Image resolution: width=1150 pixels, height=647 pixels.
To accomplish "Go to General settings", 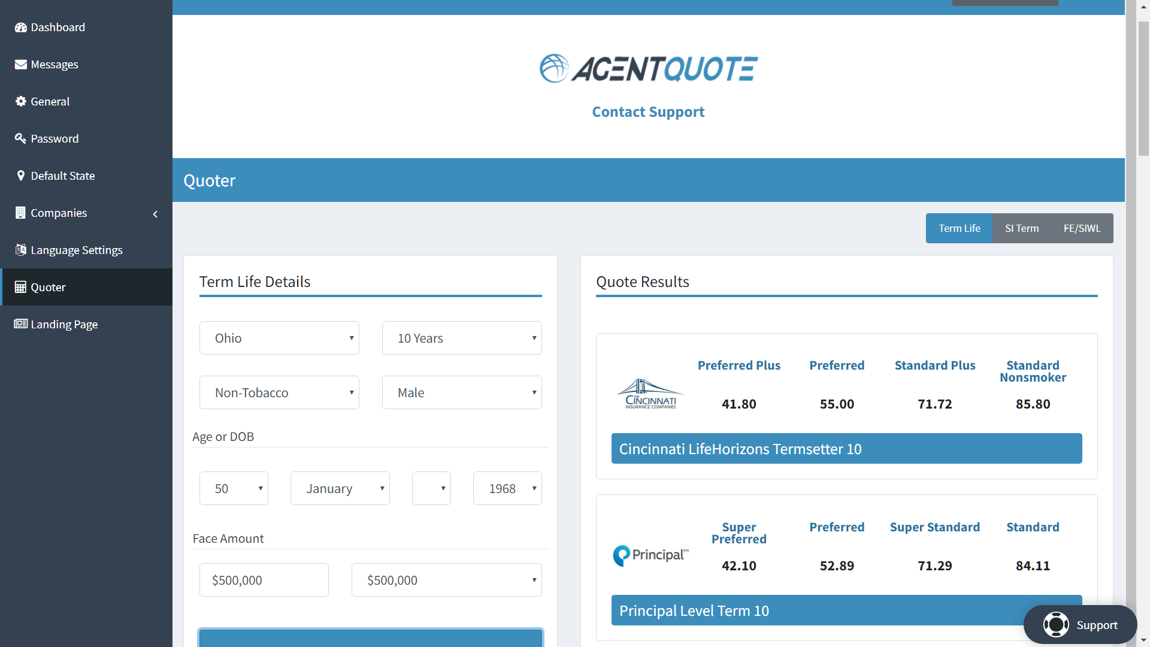I will [x=86, y=102].
